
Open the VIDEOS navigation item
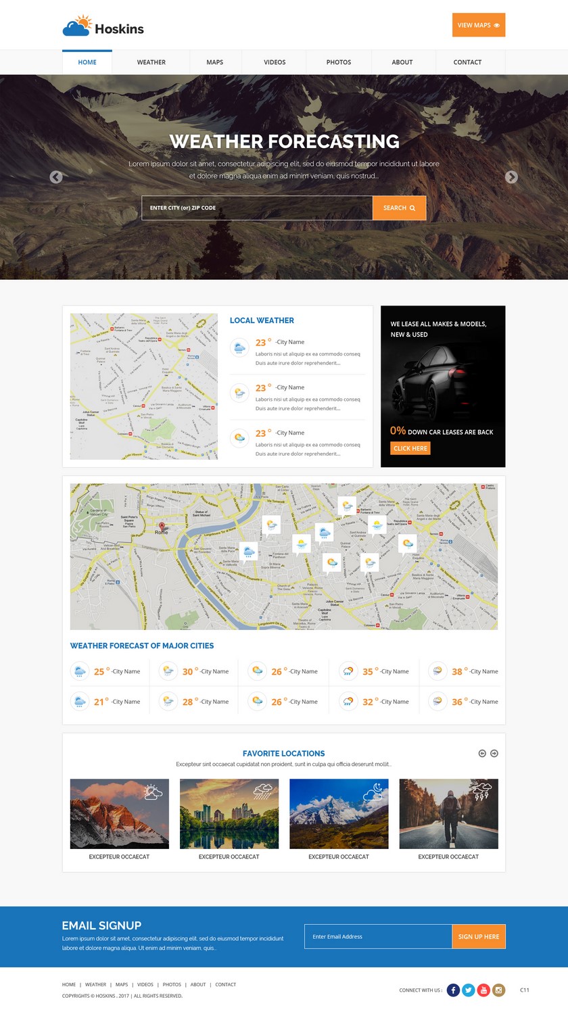[275, 62]
